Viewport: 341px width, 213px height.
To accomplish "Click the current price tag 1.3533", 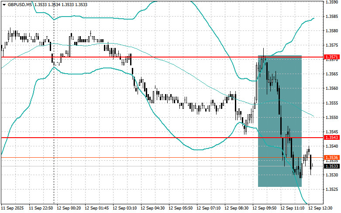I will tap(332, 166).
